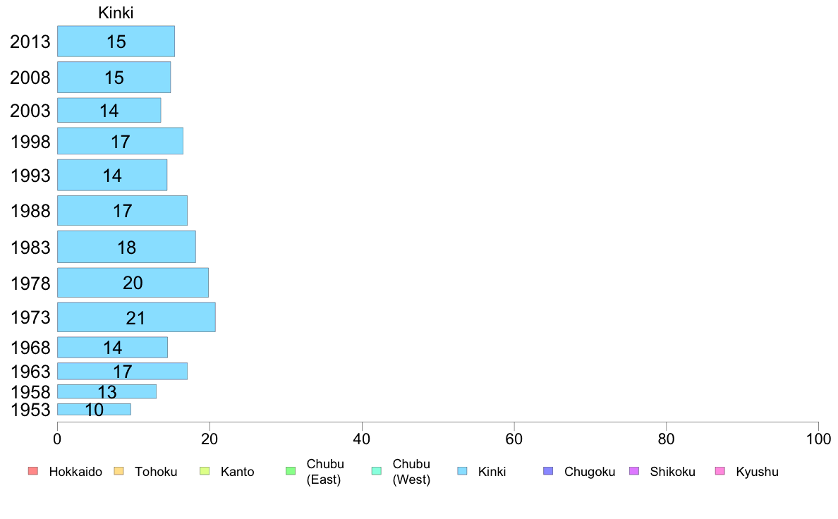Select the 2013 bar showing 15
838x519 pixels.
[x=116, y=41]
